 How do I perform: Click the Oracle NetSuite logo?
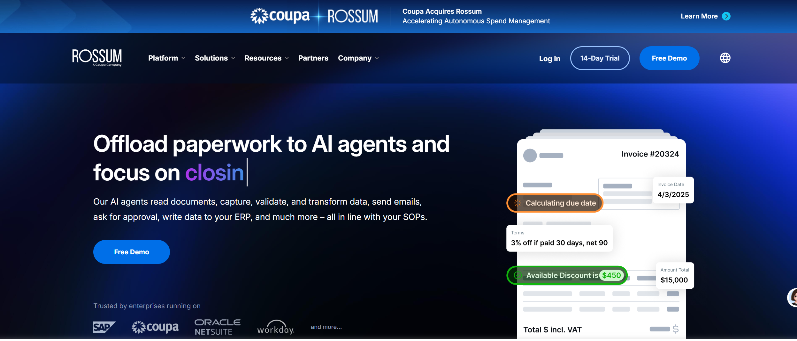pos(218,327)
